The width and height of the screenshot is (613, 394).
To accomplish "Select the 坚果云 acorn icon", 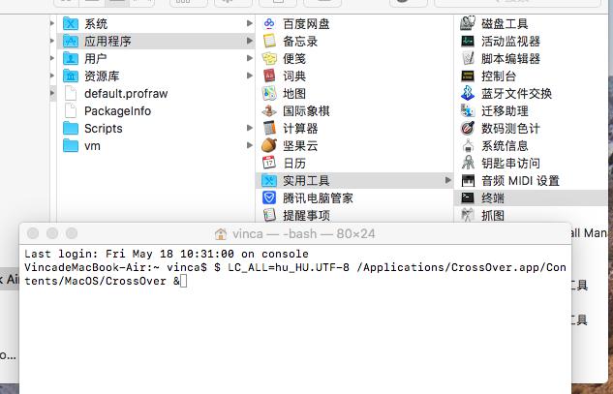I will [x=269, y=146].
